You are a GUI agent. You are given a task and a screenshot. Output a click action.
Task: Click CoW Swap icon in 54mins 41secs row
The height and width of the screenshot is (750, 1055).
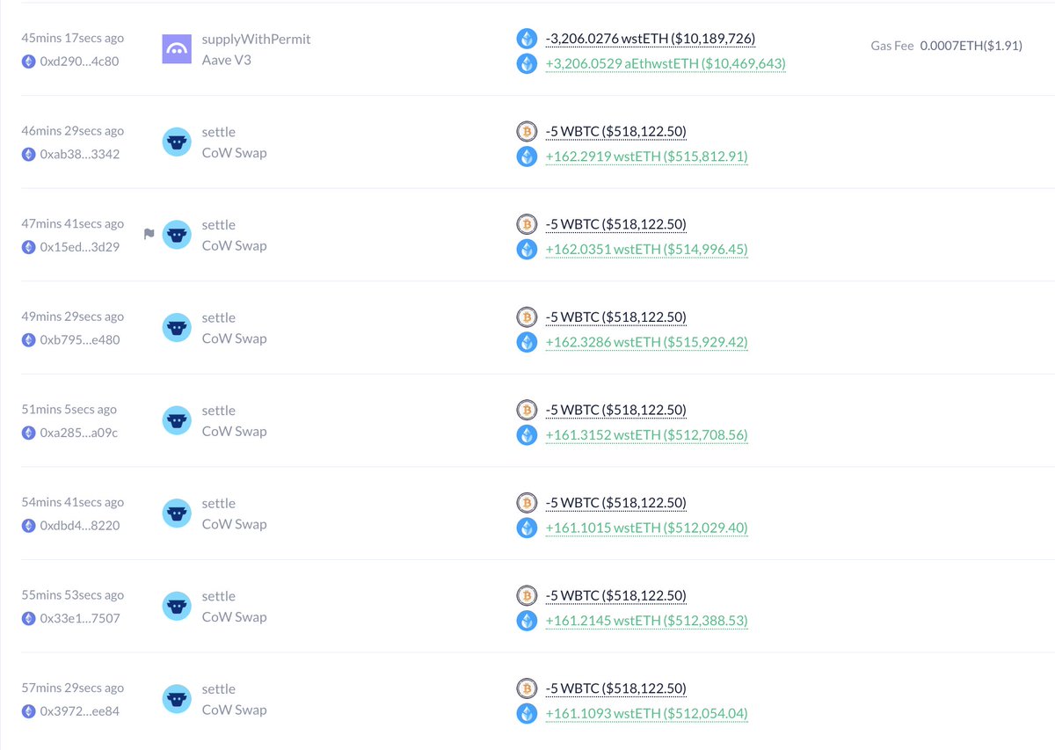click(x=177, y=513)
